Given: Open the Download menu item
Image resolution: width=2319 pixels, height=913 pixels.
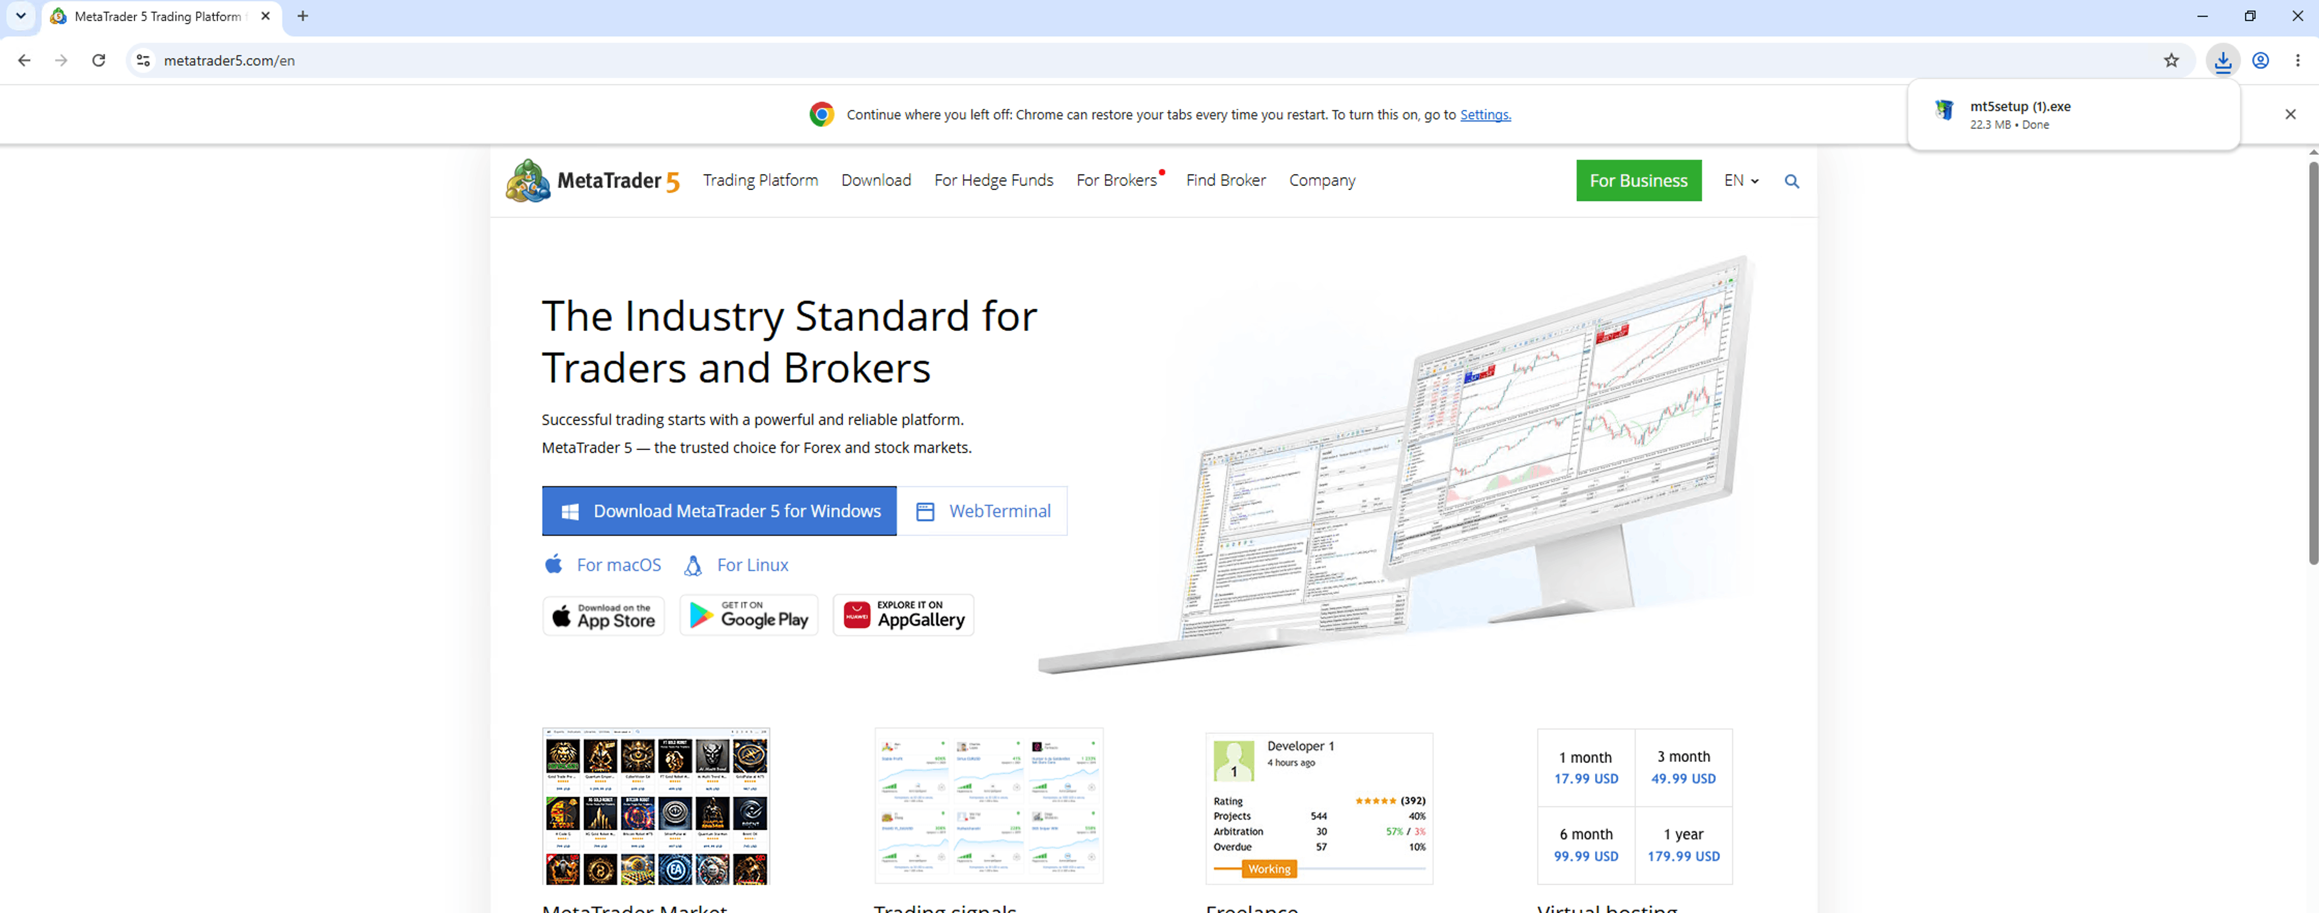Looking at the screenshot, I should point(876,180).
